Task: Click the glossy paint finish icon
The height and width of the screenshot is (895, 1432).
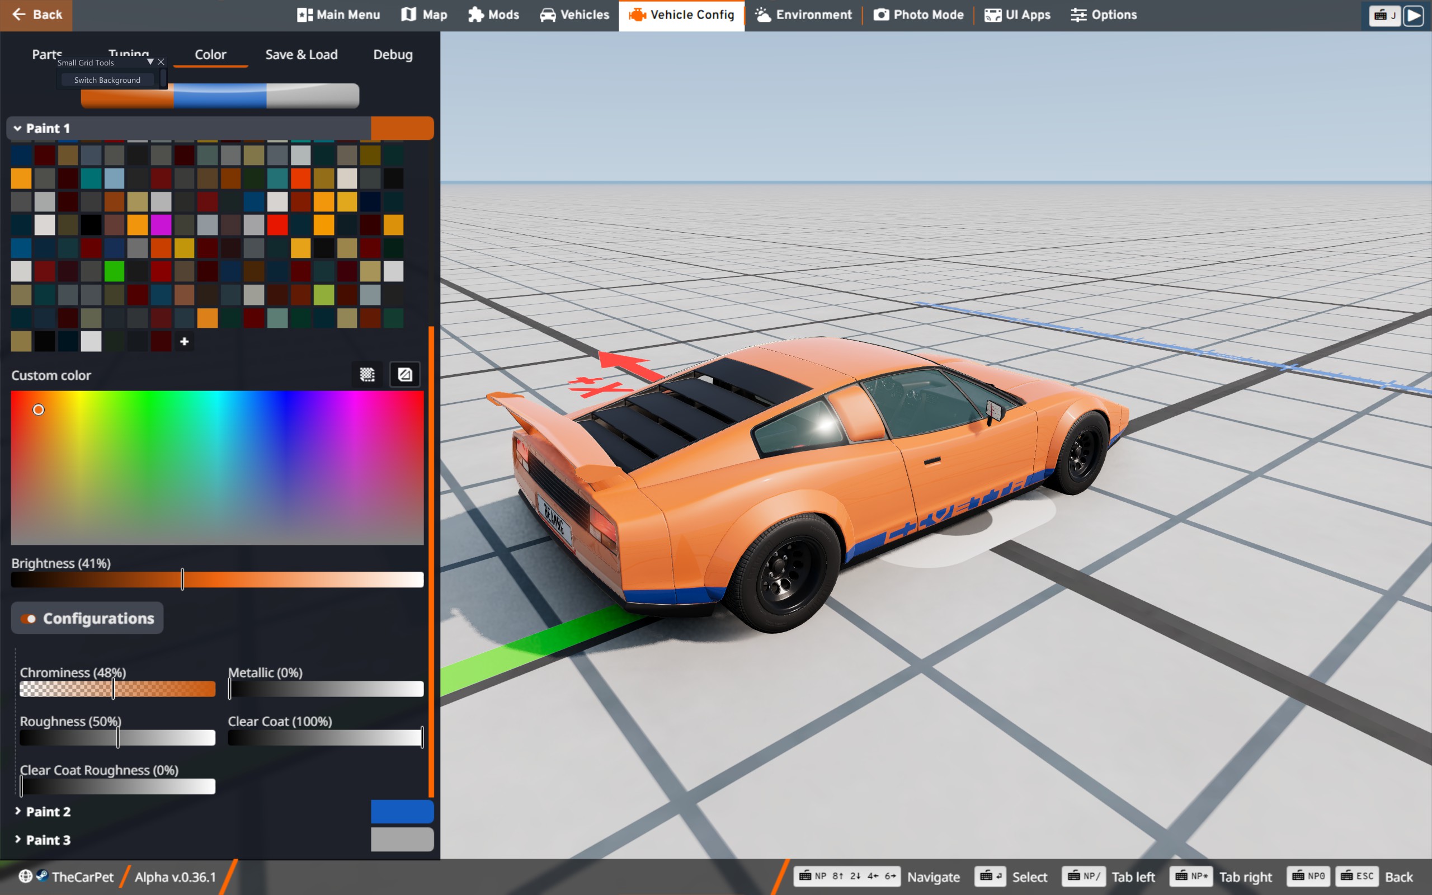Action: point(405,375)
